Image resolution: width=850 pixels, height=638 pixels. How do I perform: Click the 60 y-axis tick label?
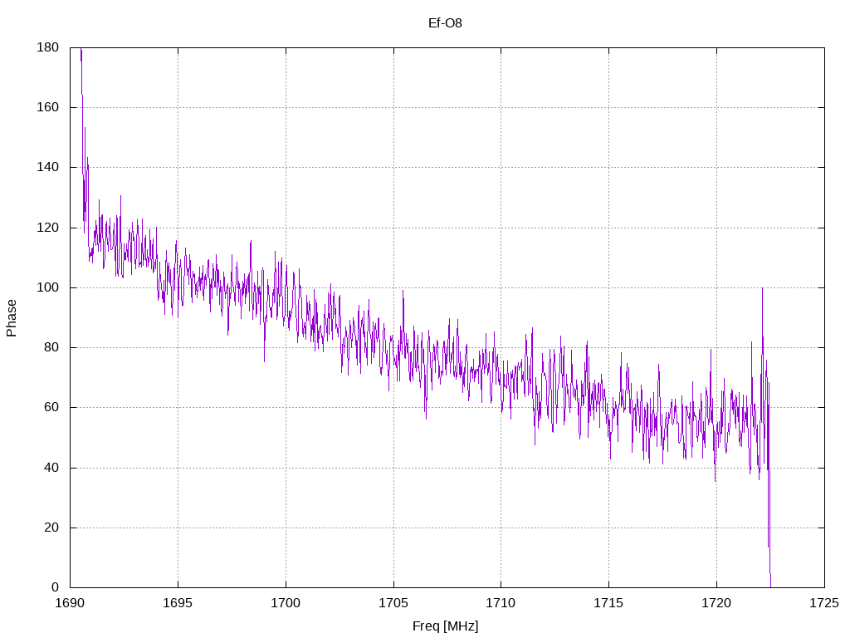51,407
